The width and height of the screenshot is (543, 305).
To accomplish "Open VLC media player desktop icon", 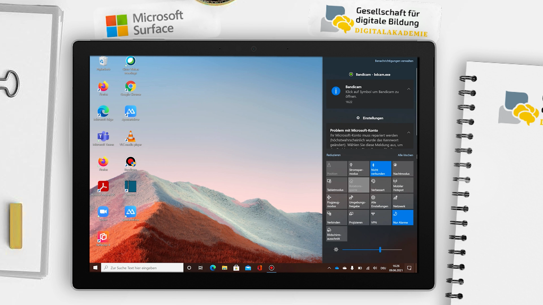I will pyautogui.click(x=131, y=139).
